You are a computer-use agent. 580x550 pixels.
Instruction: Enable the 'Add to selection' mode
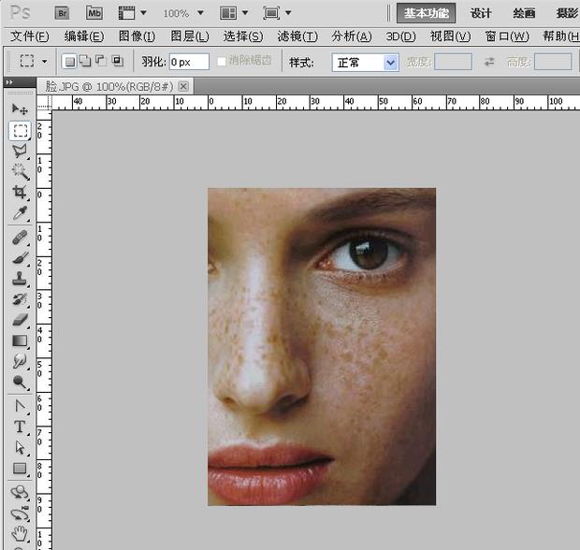click(x=84, y=62)
